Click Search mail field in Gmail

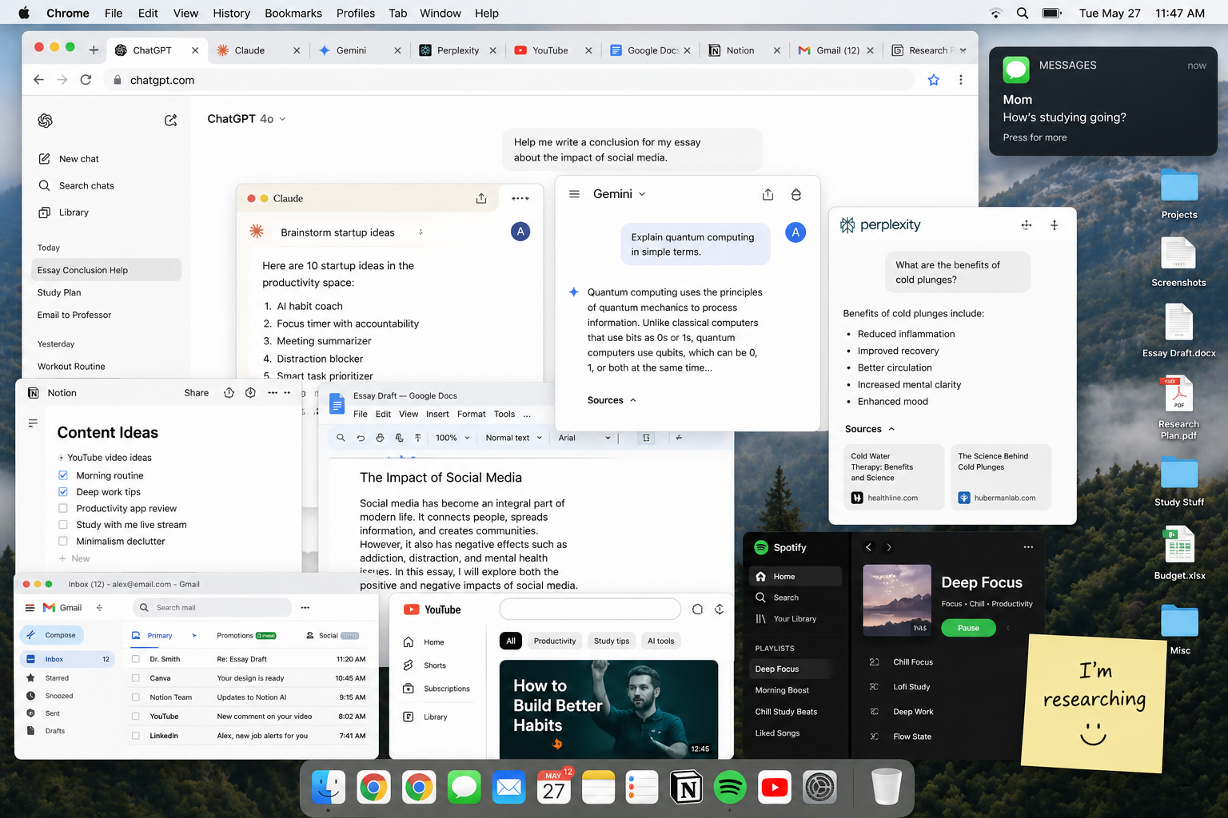click(x=212, y=608)
